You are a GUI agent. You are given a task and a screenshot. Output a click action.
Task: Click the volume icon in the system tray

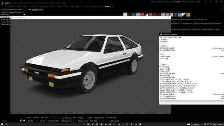point(211,124)
